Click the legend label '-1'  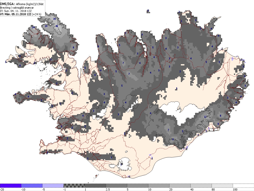click(x=65, y=189)
